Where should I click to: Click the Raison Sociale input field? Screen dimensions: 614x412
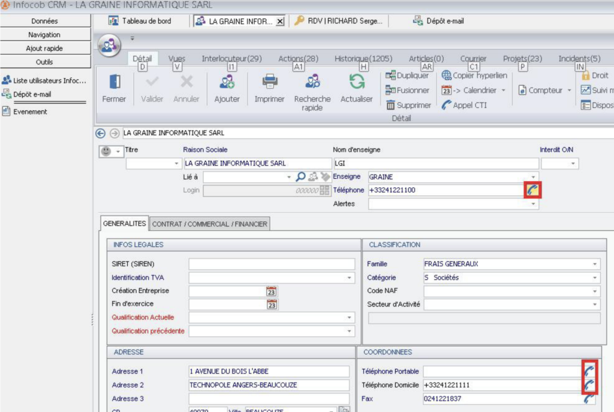click(x=258, y=164)
